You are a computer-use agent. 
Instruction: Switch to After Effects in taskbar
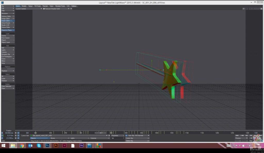click(x=81, y=146)
